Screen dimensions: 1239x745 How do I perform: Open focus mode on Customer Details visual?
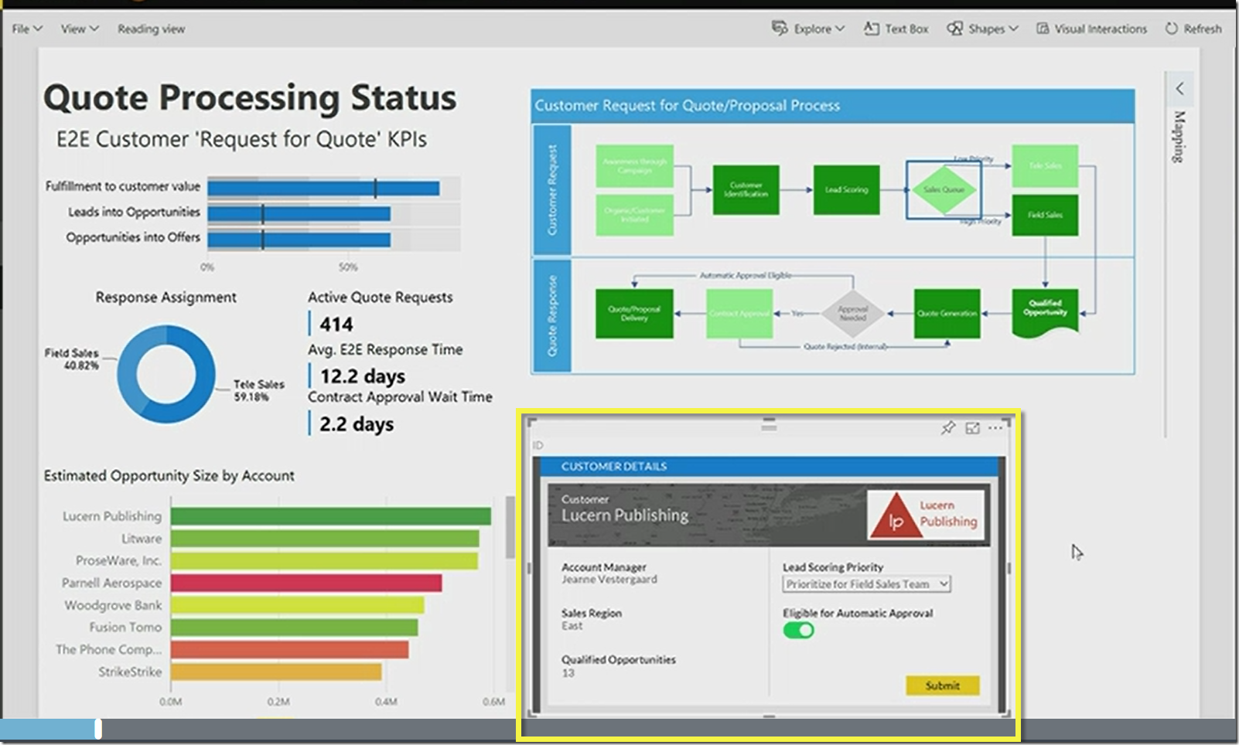point(972,427)
